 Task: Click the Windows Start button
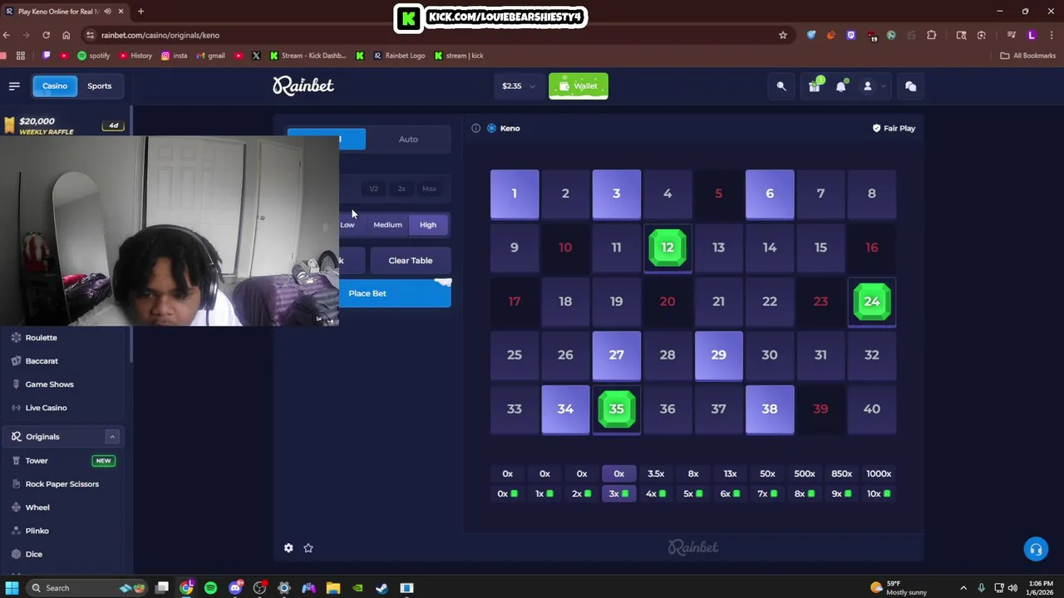[x=12, y=588]
